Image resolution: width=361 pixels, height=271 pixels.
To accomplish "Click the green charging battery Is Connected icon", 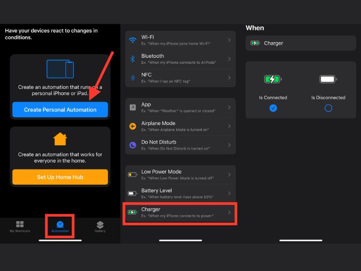I will pyautogui.click(x=273, y=79).
